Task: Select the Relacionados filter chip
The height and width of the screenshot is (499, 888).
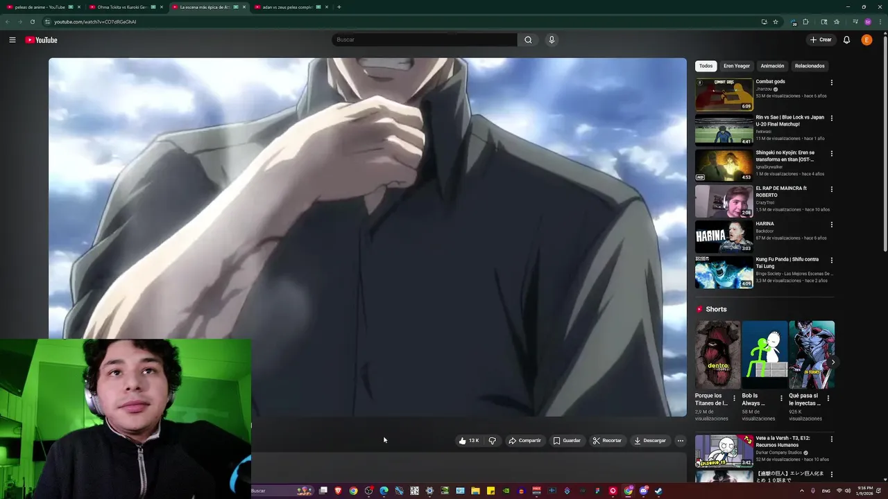Action: pyautogui.click(x=810, y=66)
